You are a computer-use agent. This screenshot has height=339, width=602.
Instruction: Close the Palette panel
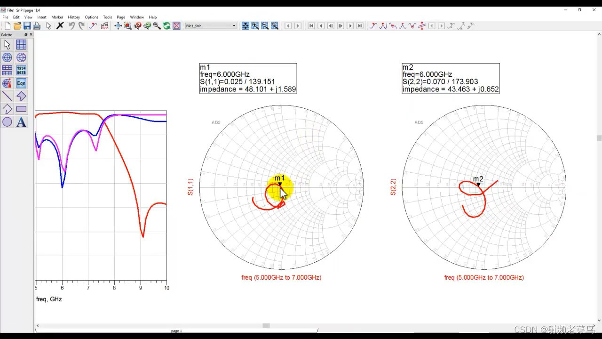tap(31, 34)
